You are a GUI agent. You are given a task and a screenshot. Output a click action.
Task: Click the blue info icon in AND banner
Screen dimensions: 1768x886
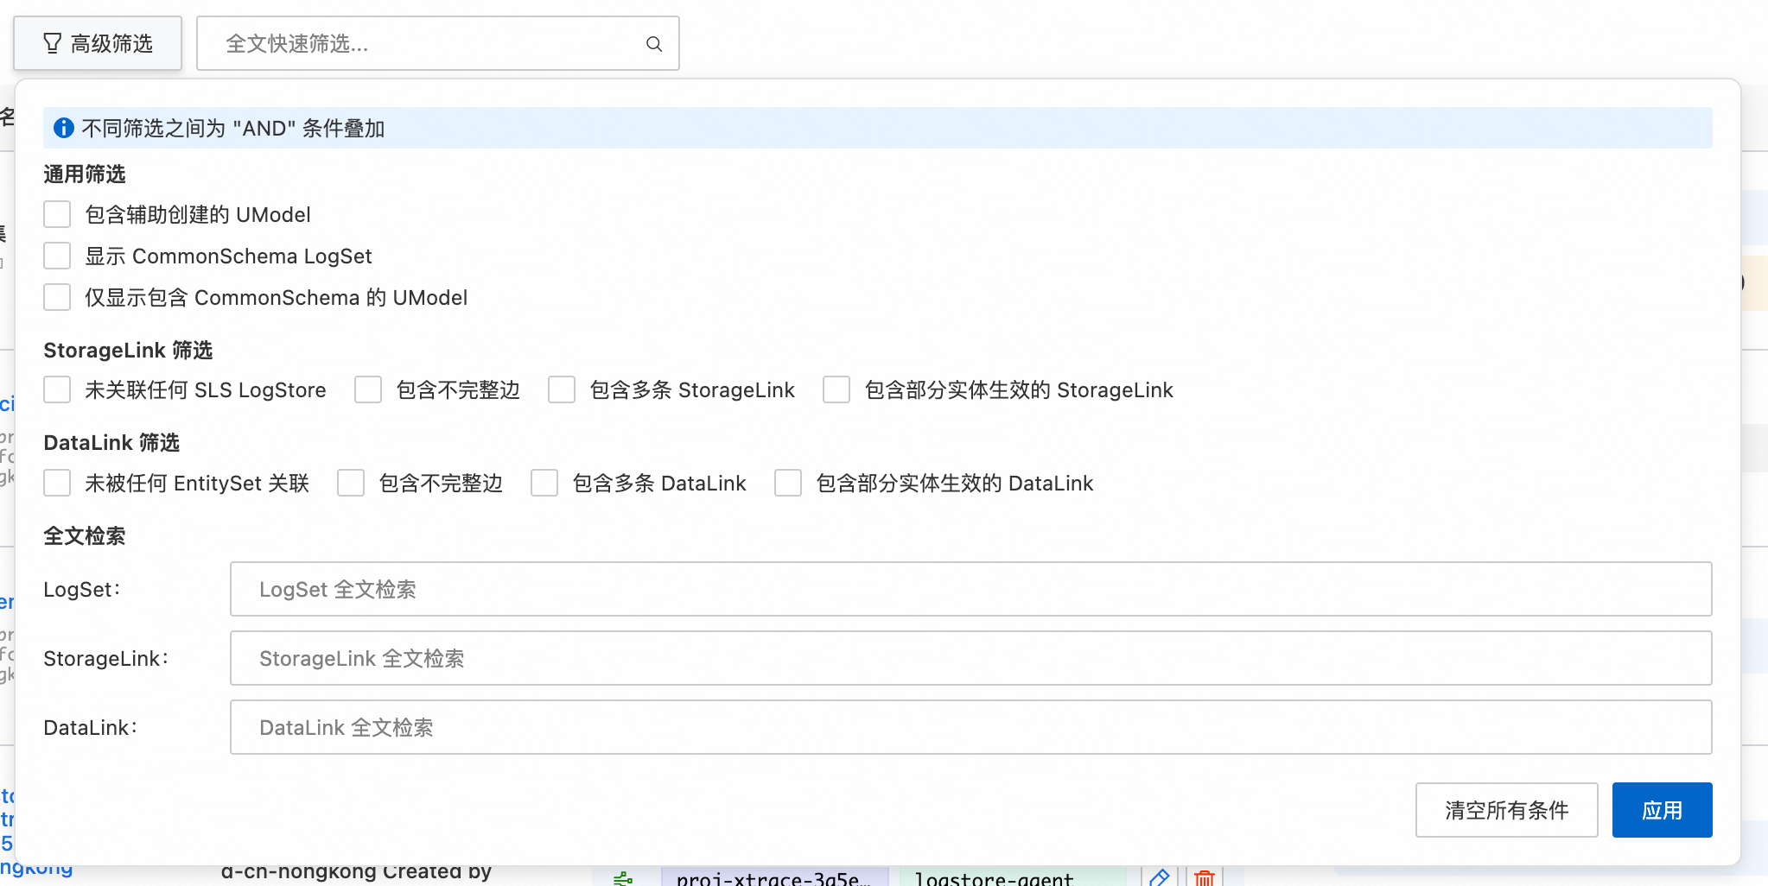click(x=64, y=128)
